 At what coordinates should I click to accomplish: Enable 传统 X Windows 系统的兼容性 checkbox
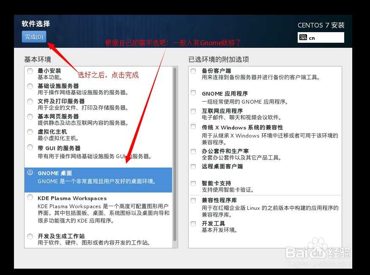(193, 126)
